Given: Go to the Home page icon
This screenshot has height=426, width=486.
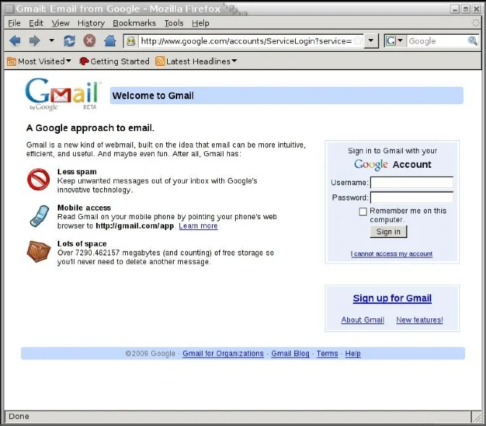Looking at the screenshot, I should pos(110,41).
